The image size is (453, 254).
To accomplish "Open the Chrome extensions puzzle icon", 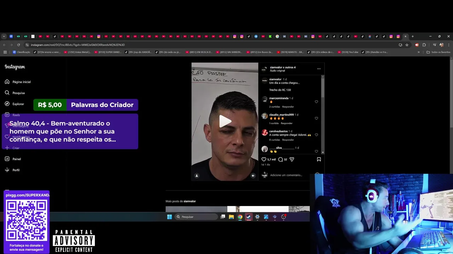I will click(424, 45).
